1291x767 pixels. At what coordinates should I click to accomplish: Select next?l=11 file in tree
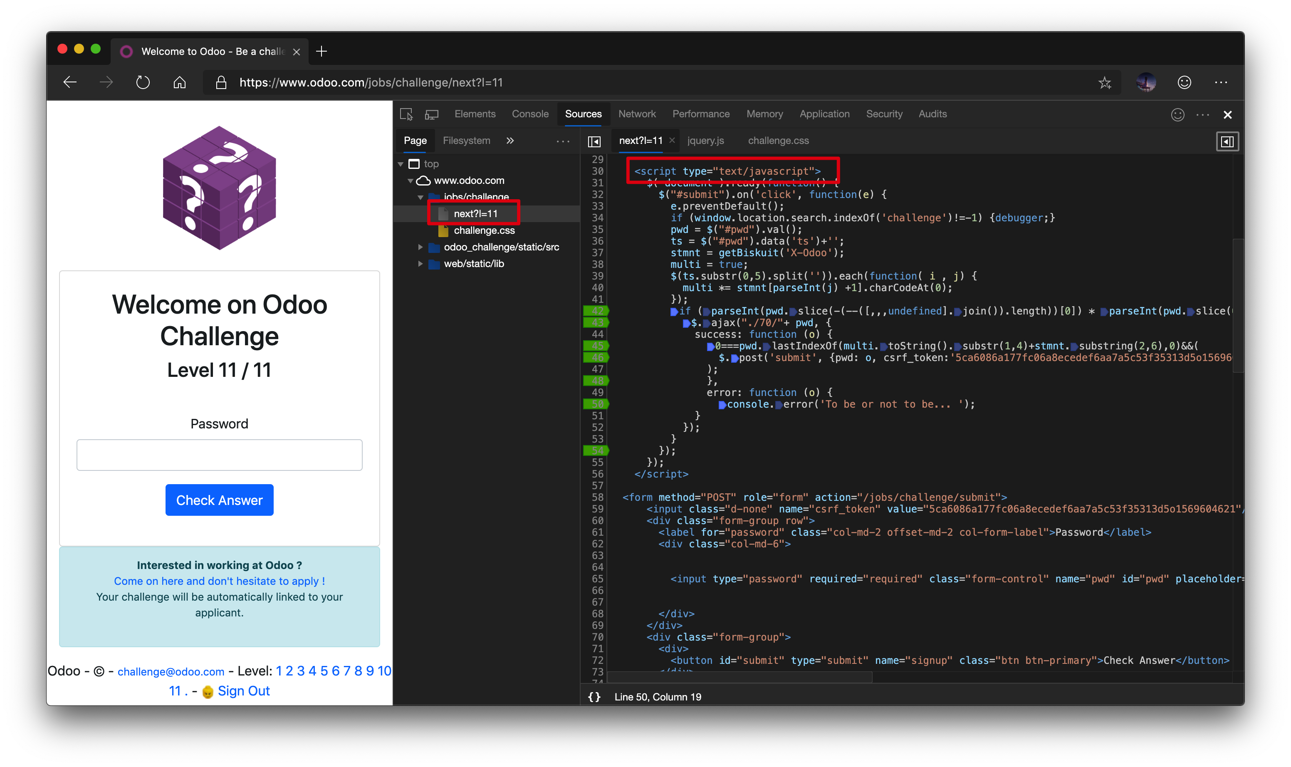coord(475,213)
